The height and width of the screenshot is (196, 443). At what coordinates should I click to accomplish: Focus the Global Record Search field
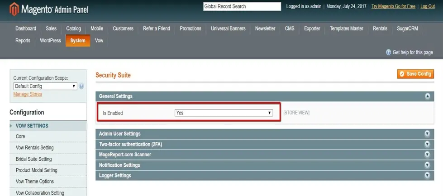[242, 6]
